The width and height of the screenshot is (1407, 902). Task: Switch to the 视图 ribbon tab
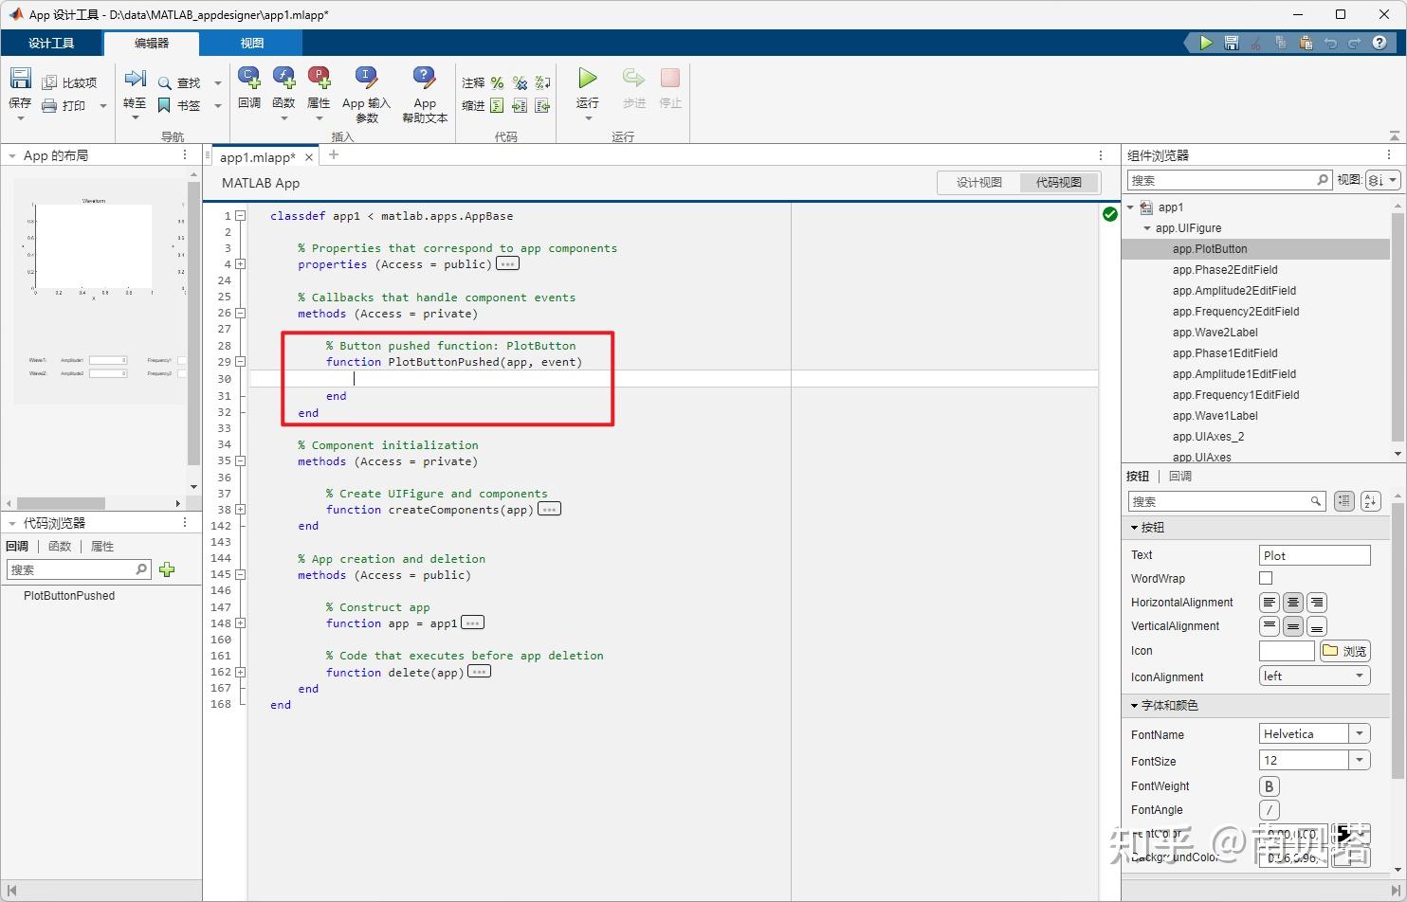point(251,43)
